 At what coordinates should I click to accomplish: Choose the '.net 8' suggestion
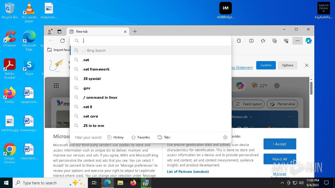(151, 107)
